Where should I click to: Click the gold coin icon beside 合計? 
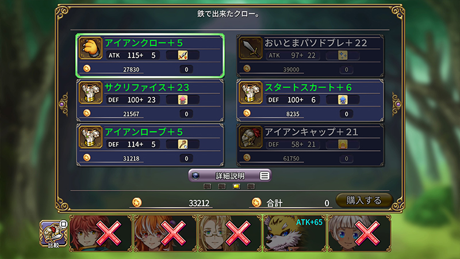[256, 203]
